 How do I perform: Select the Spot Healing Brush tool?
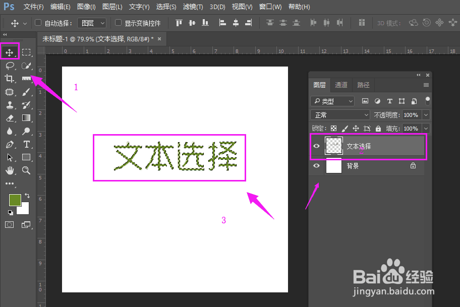point(10,92)
